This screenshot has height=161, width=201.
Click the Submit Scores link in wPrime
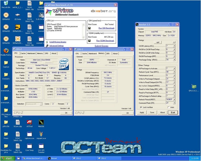(x=102, y=46)
